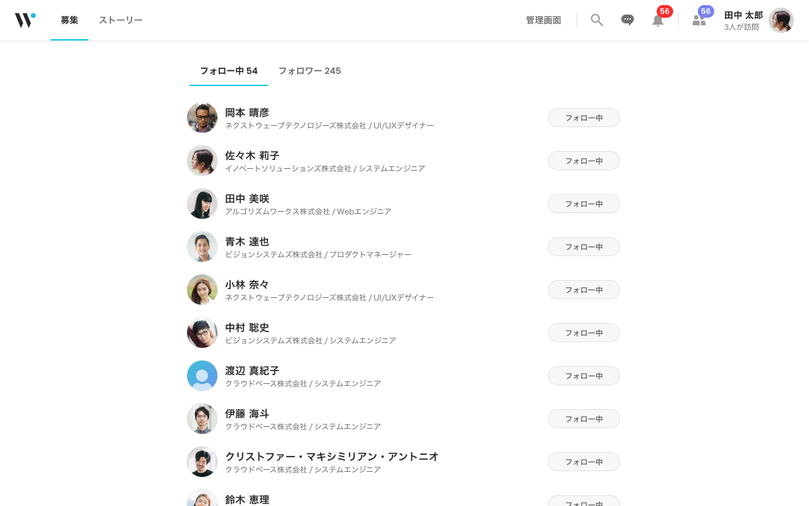Click the Wantedly logo icon
Screen dimensions: 809x506
click(25, 20)
